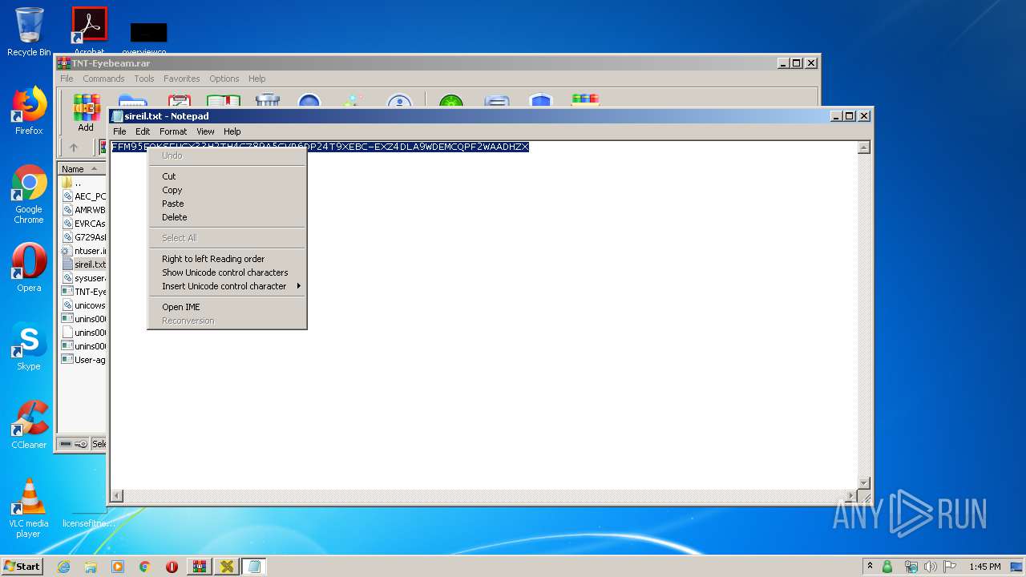The image size is (1026, 577).
Task: Expand Insert Unicode control character submenu
Action: (228, 286)
